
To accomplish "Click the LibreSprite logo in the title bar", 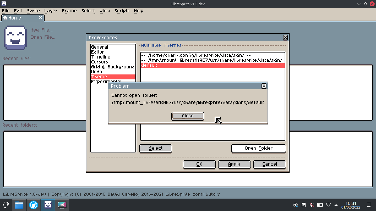I will (3, 4).
